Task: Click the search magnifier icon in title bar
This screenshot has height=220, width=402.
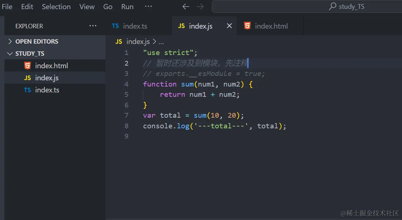Action: click(332, 6)
